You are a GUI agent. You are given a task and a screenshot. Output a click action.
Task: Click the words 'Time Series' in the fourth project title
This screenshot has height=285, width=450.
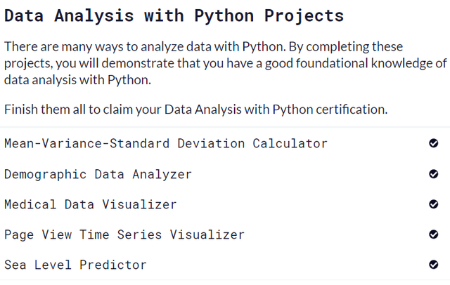coord(120,235)
